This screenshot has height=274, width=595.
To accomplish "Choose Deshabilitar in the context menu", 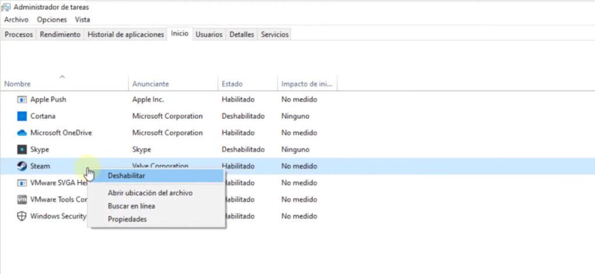I will pyautogui.click(x=126, y=175).
